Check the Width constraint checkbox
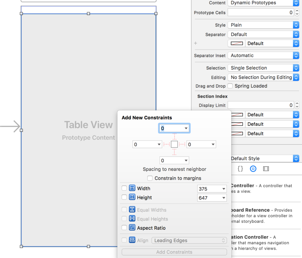Viewport: 302px width, 258px height. [x=124, y=188]
